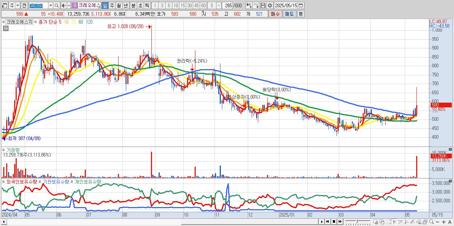Open the add line indicator icon
This screenshot has width=454, height=226.
[256, 5]
